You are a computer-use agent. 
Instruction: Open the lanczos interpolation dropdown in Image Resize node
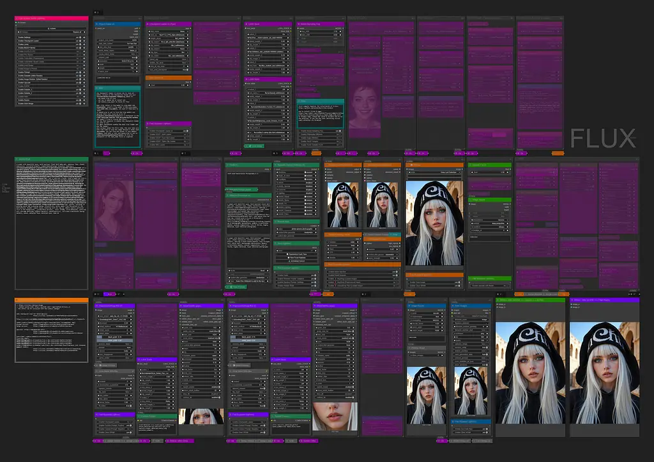[490, 220]
